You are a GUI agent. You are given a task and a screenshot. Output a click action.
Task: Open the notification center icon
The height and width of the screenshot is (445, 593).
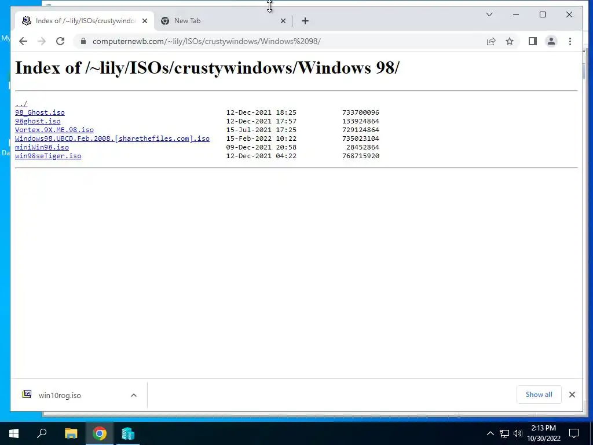click(x=574, y=433)
